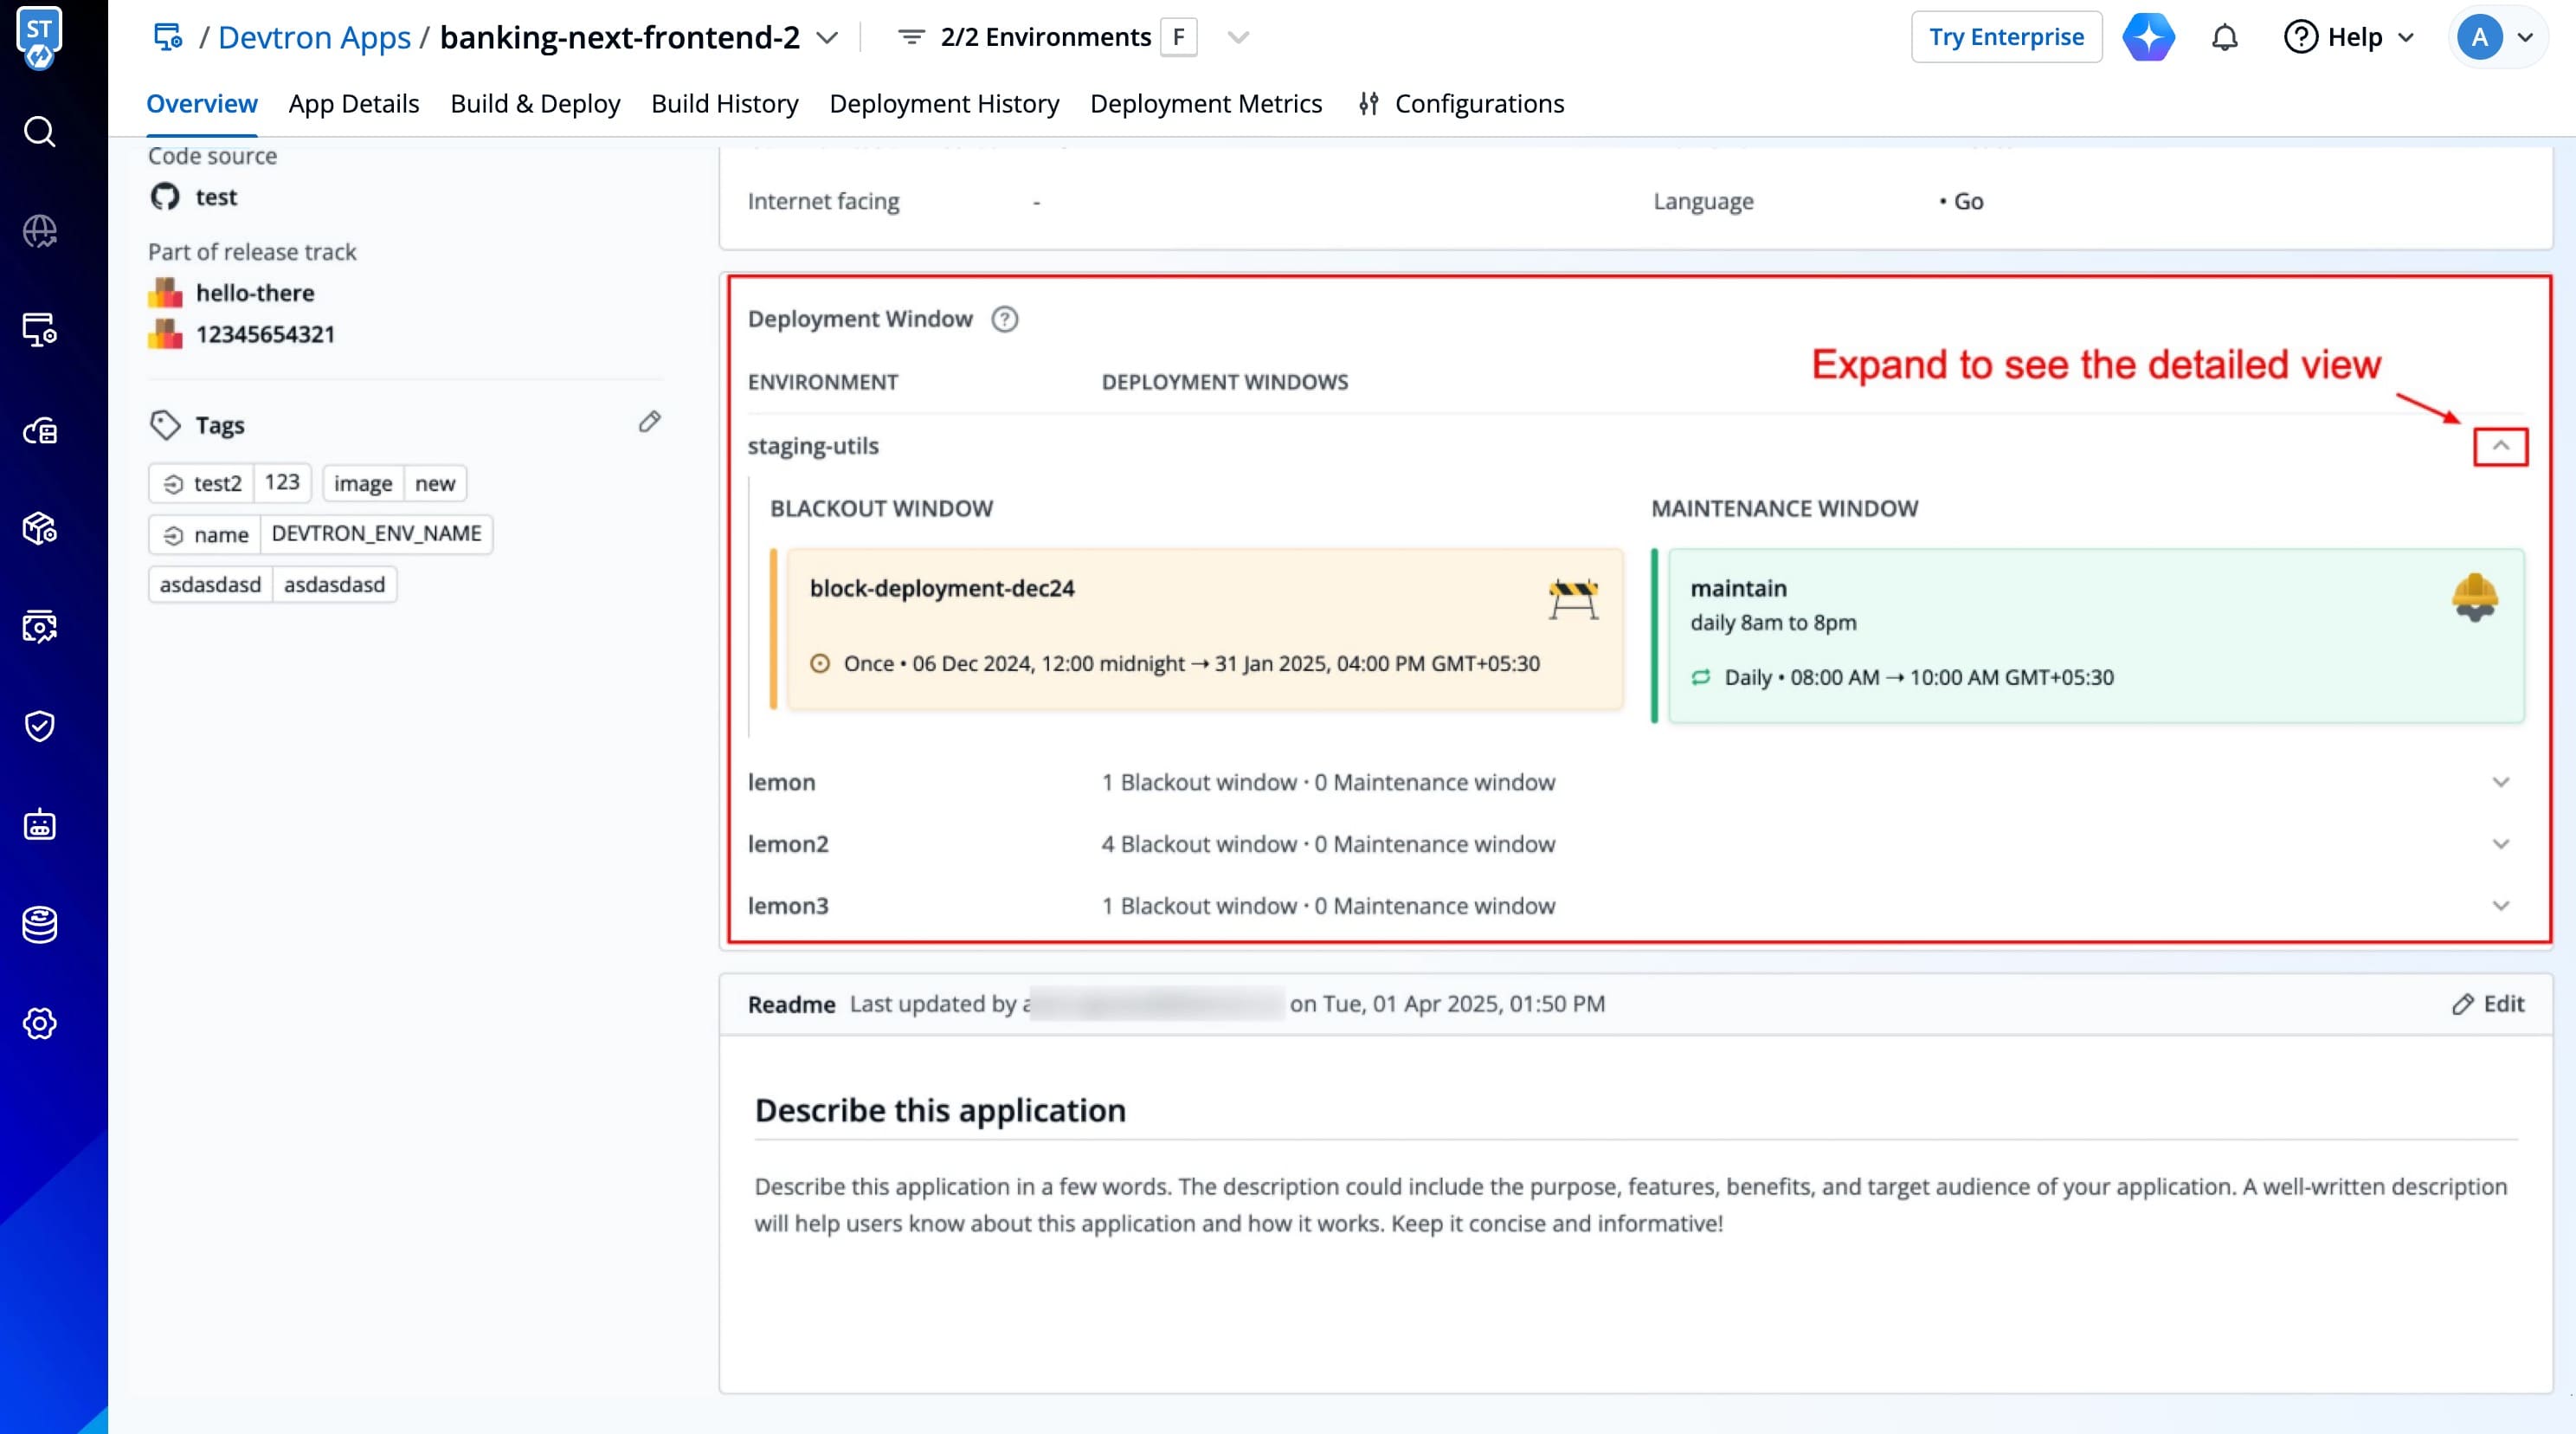Viewport: 2576px width, 1434px height.
Task: Expand the lemon3 environment row
Action: point(2500,906)
